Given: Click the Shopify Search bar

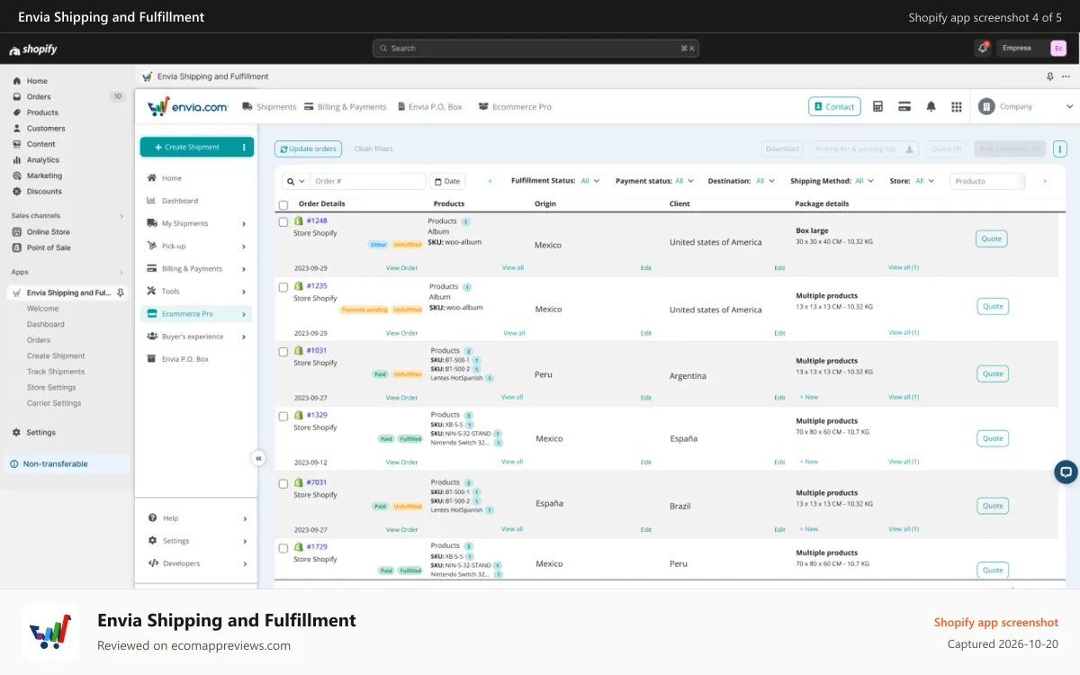Looking at the screenshot, I should [535, 49].
